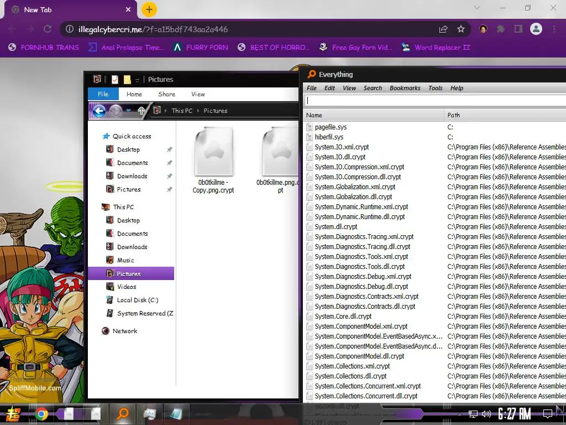Go up one folder level in Explorer
Viewport: 566px width, 425px height.
(x=141, y=111)
